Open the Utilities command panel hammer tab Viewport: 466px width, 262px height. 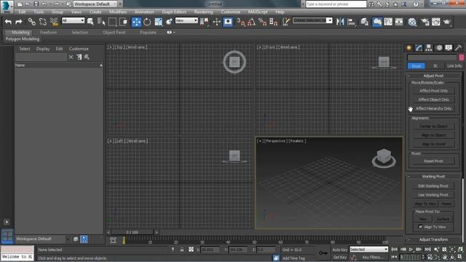pos(458,48)
